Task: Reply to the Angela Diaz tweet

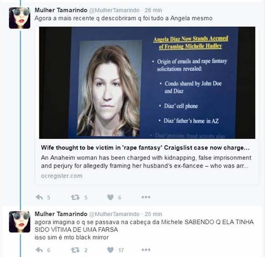Action: tap(39, 197)
